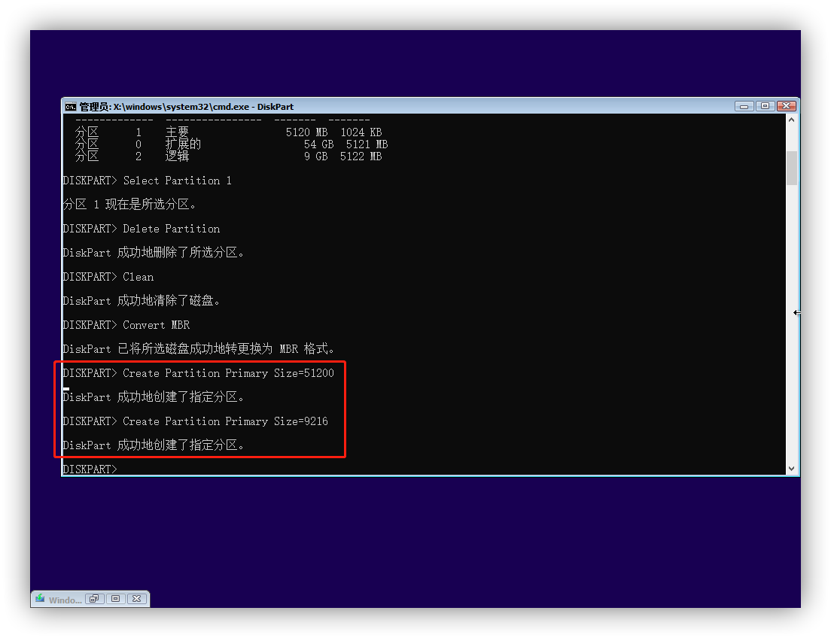The width and height of the screenshot is (831, 638).
Task: Close the DiskPart command window
Action: click(x=787, y=106)
